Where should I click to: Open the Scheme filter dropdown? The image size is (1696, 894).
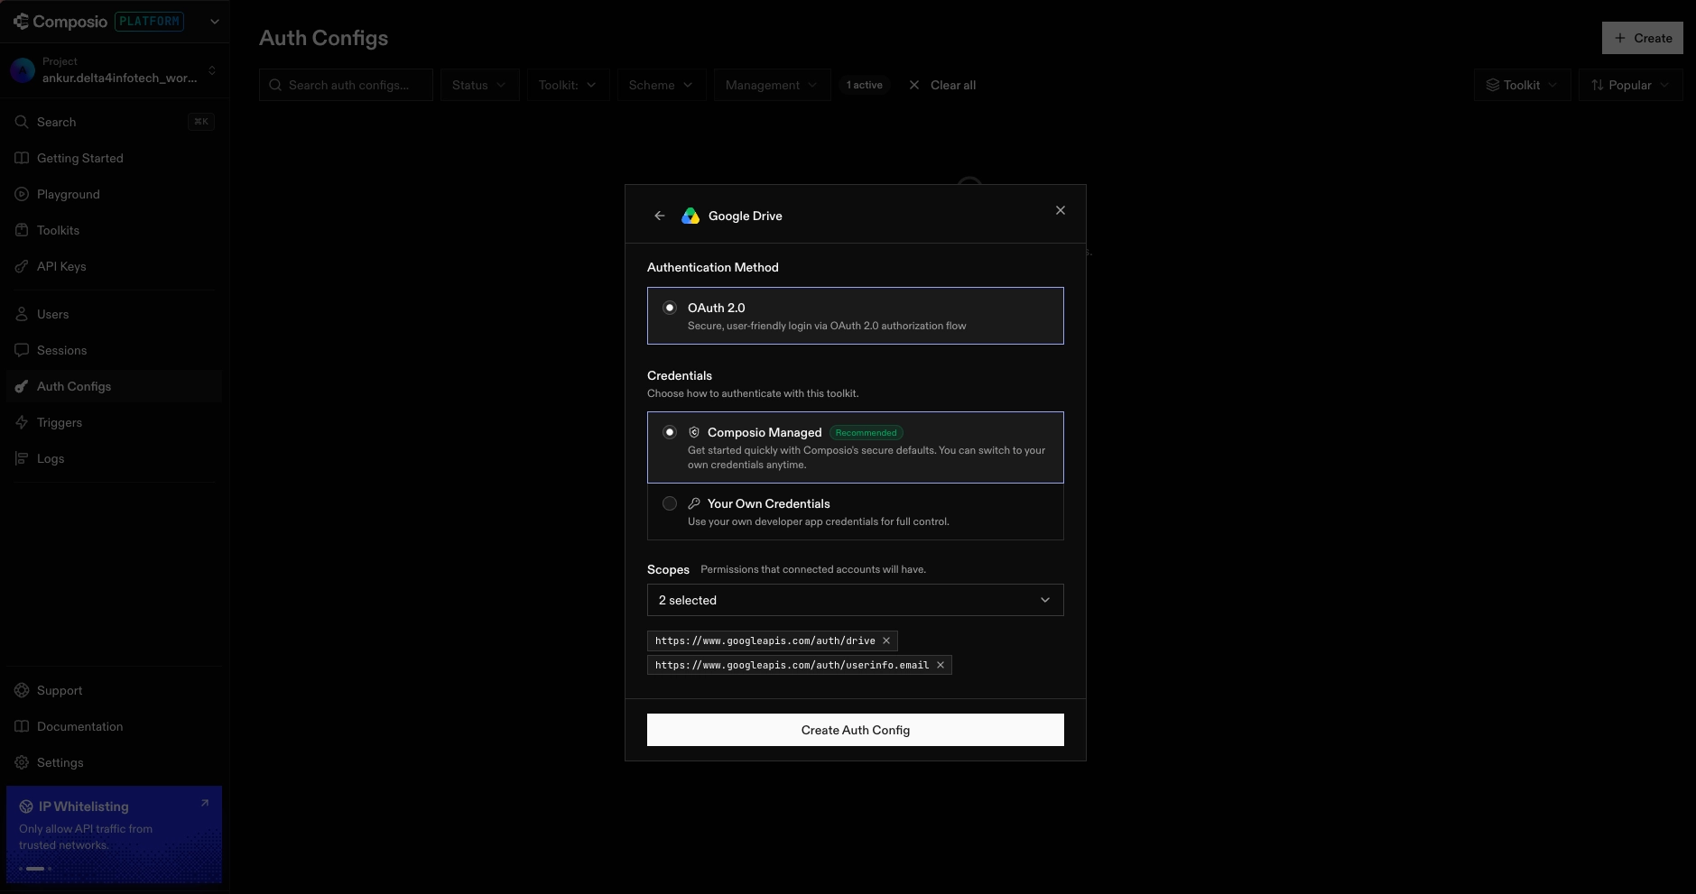click(661, 85)
